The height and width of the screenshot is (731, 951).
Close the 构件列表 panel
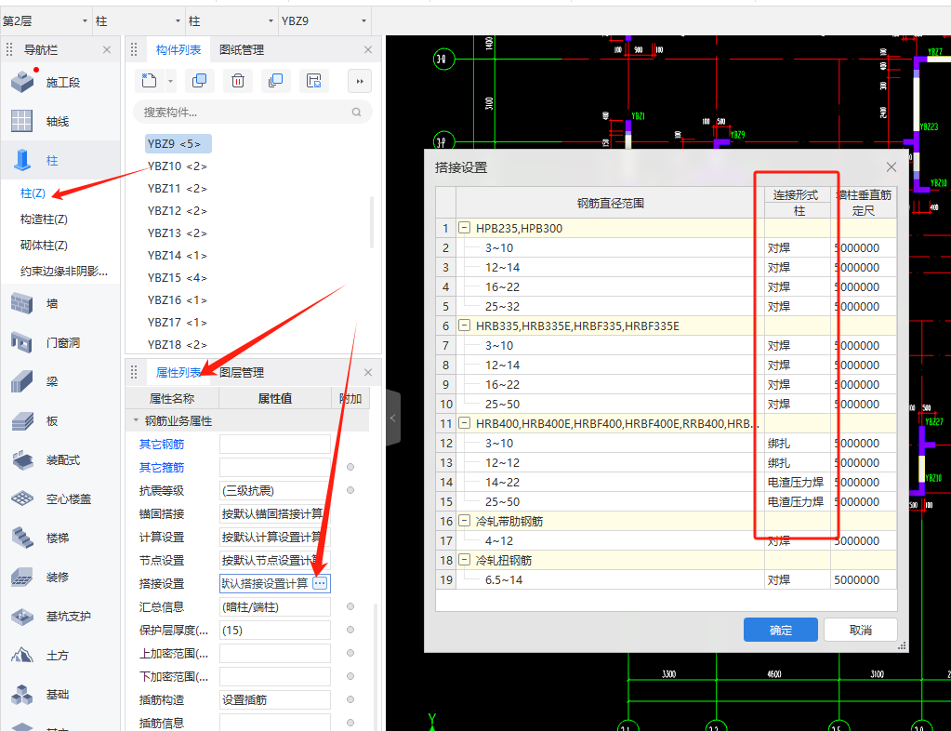pos(368,49)
